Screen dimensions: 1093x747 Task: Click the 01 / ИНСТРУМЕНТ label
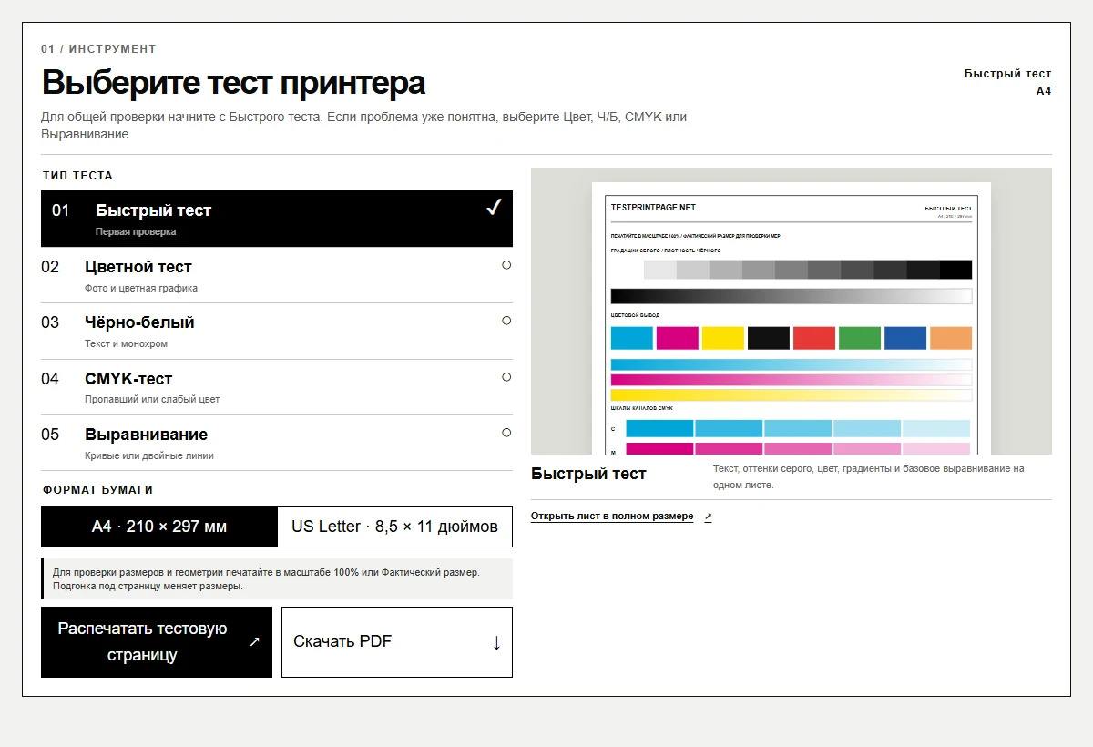pos(98,49)
